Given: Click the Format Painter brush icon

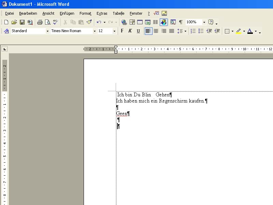Looking at the screenshot, I should point(89,22).
